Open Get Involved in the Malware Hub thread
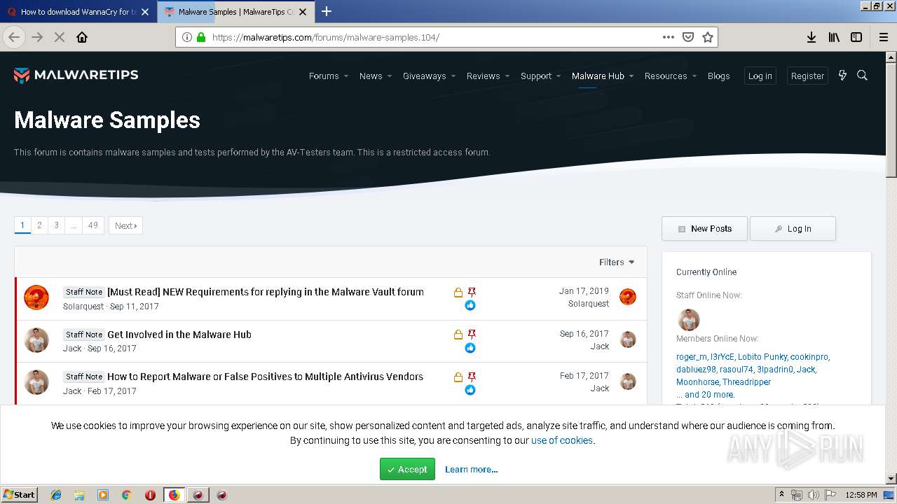 point(179,335)
